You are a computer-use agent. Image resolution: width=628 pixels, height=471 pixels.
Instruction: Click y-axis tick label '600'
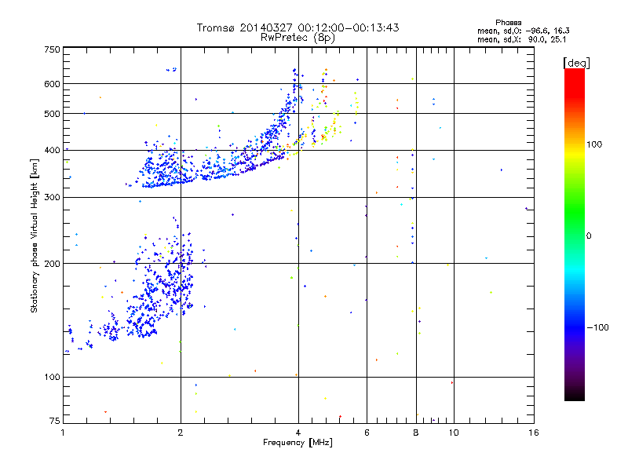pos(52,84)
